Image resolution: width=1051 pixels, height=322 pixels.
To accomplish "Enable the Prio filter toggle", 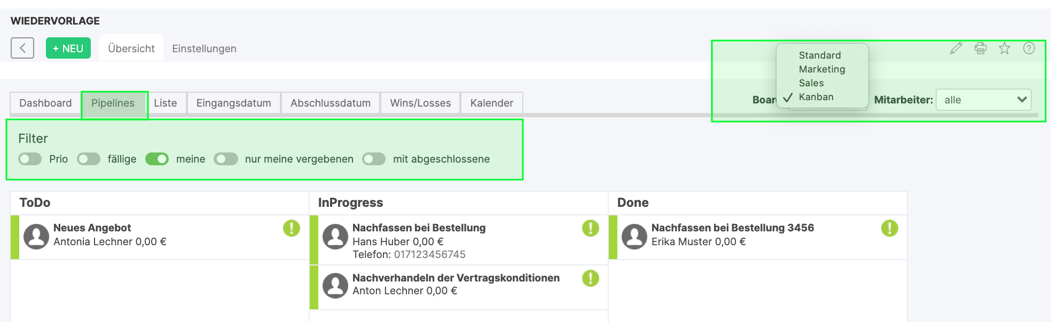I will click(30, 159).
